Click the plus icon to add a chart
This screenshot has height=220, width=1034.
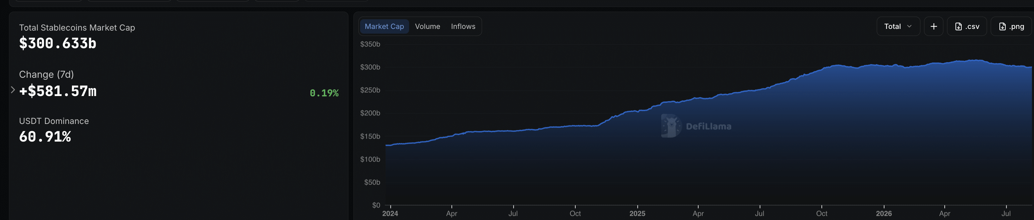934,27
